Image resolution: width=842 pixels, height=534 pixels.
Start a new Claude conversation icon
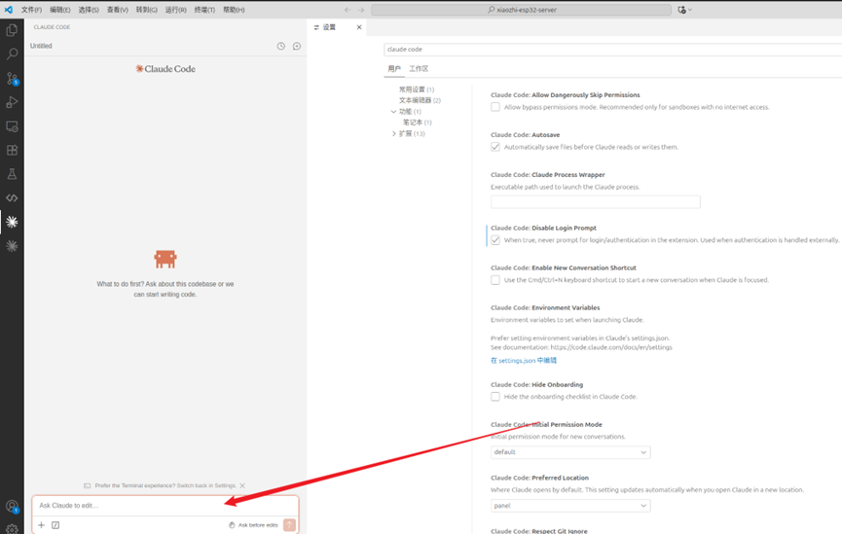coord(297,46)
